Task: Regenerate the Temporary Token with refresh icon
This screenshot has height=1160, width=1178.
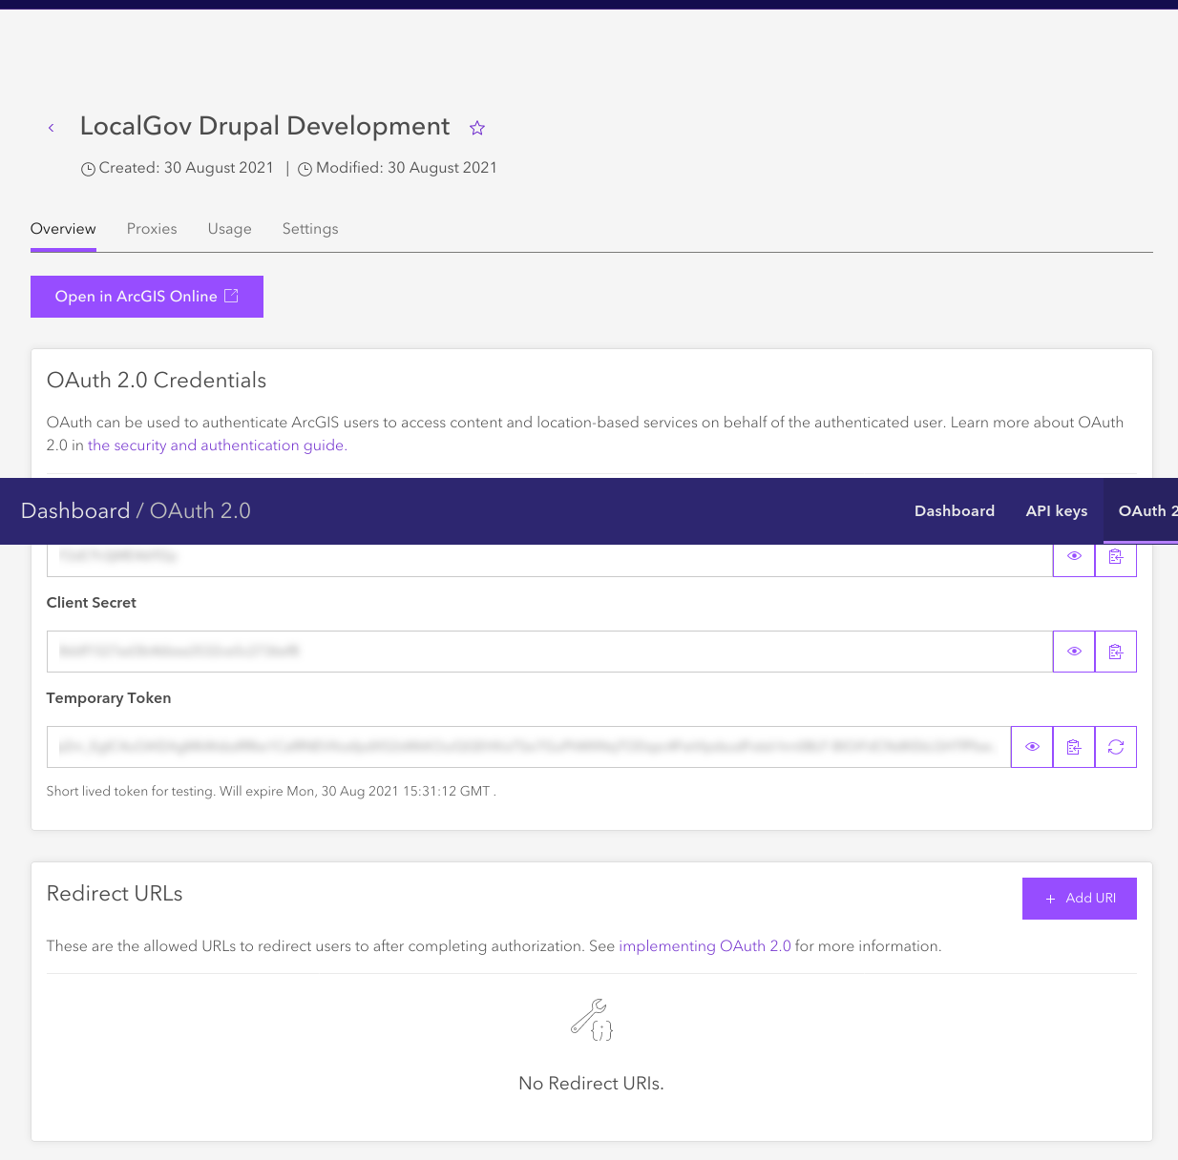Action: click(x=1115, y=747)
